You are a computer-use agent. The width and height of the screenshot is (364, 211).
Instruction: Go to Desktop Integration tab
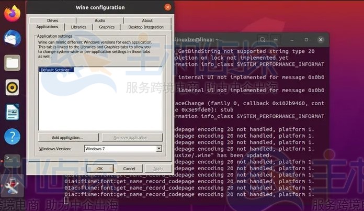146,27
